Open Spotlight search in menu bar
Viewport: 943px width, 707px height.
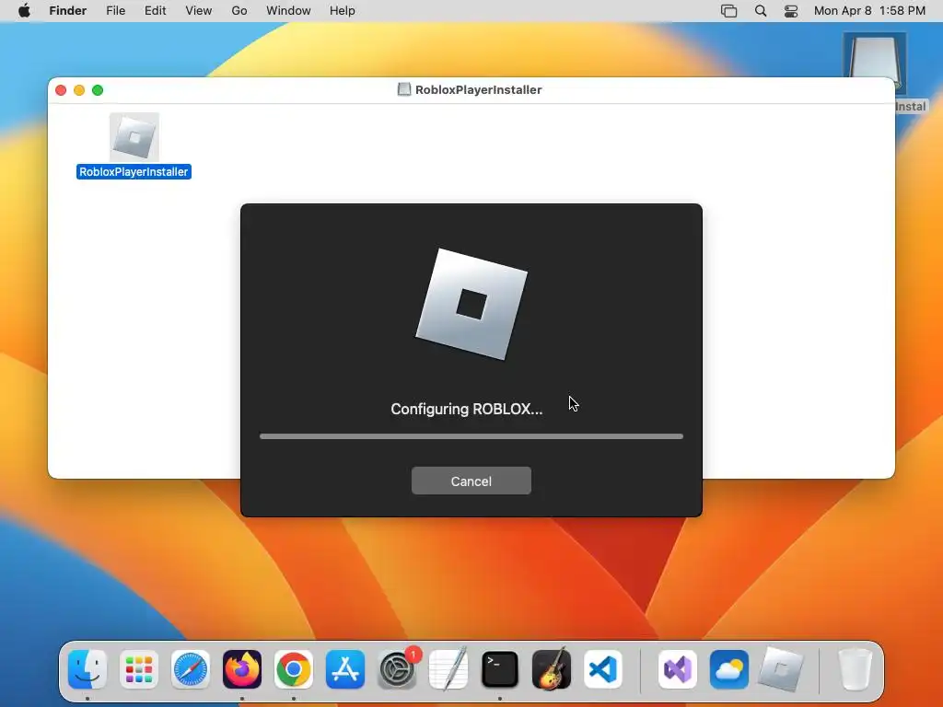coord(760,11)
